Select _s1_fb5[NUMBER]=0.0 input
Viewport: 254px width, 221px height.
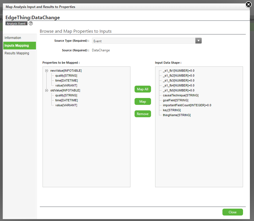tap(178, 90)
